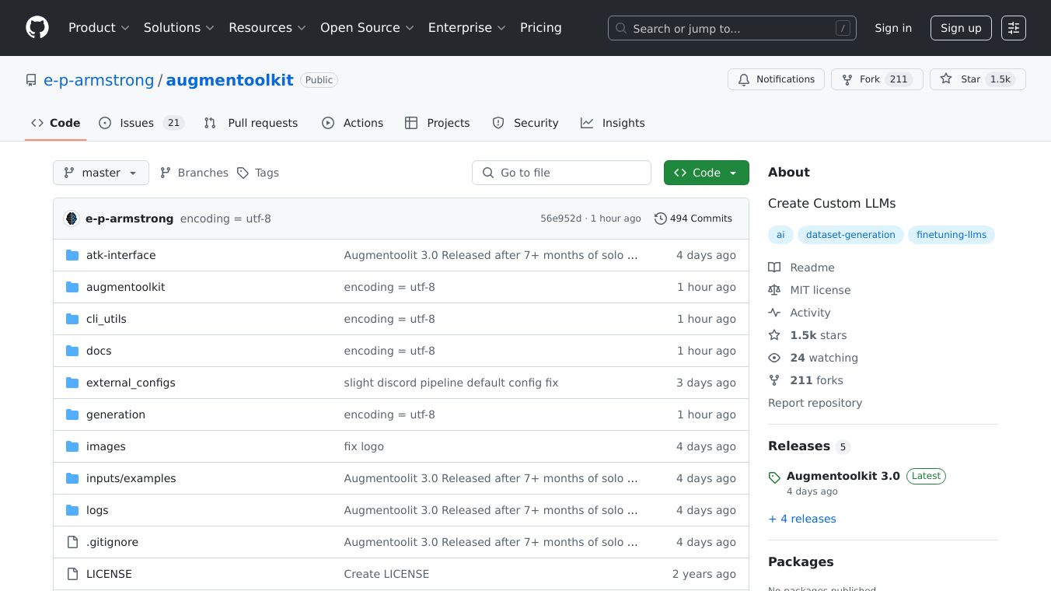Expand the green Code dropdown button
This screenshot has height=591, width=1051.
pos(706,173)
